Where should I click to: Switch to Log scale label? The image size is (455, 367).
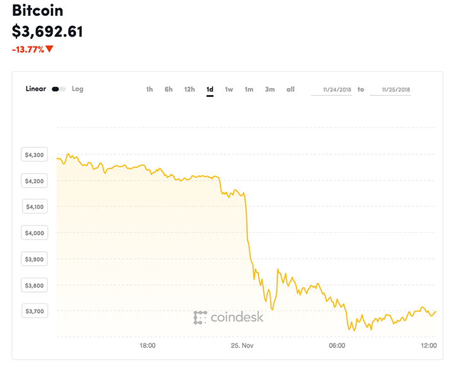[x=77, y=89]
